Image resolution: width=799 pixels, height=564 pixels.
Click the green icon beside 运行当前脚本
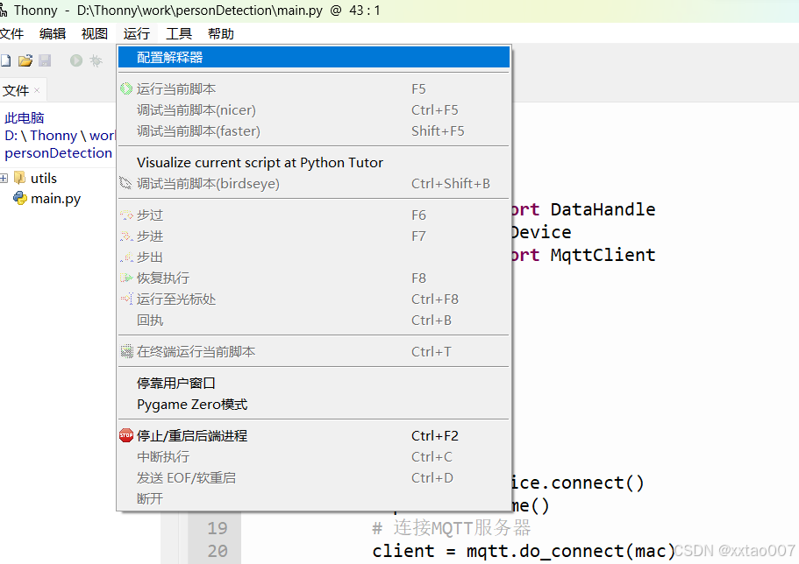[x=127, y=88]
